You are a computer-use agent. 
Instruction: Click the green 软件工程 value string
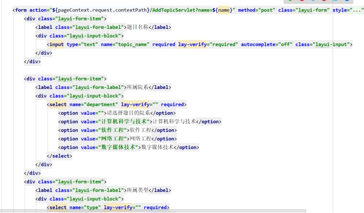coord(112,130)
